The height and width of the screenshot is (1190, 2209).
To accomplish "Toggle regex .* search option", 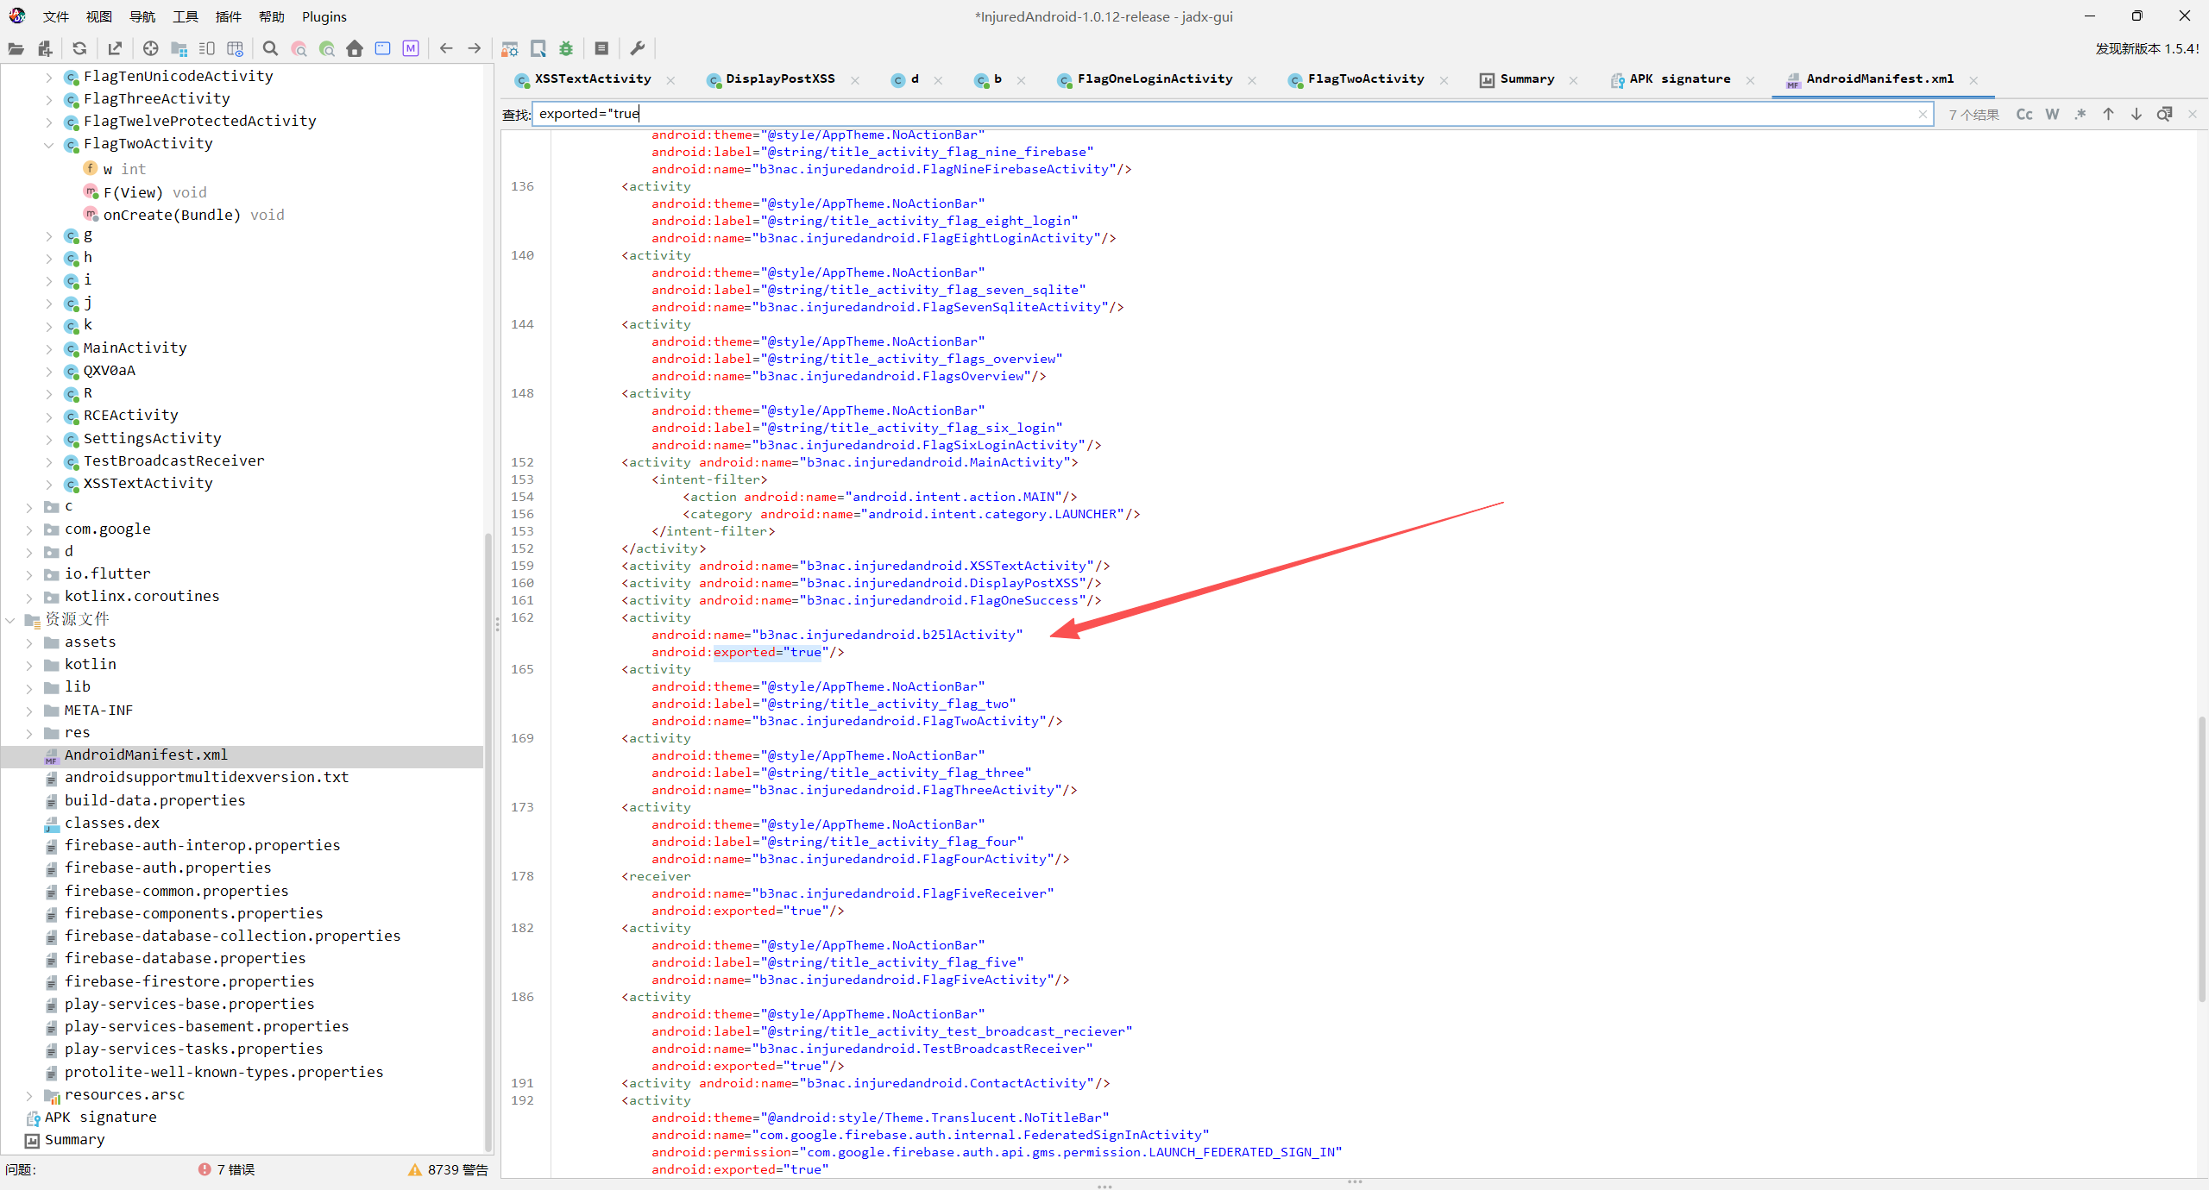I will tap(2080, 114).
